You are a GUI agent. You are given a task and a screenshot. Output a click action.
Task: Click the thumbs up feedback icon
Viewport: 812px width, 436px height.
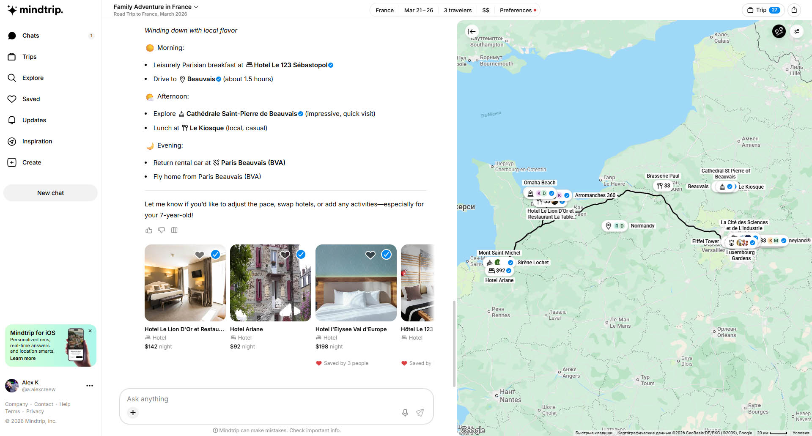149,230
